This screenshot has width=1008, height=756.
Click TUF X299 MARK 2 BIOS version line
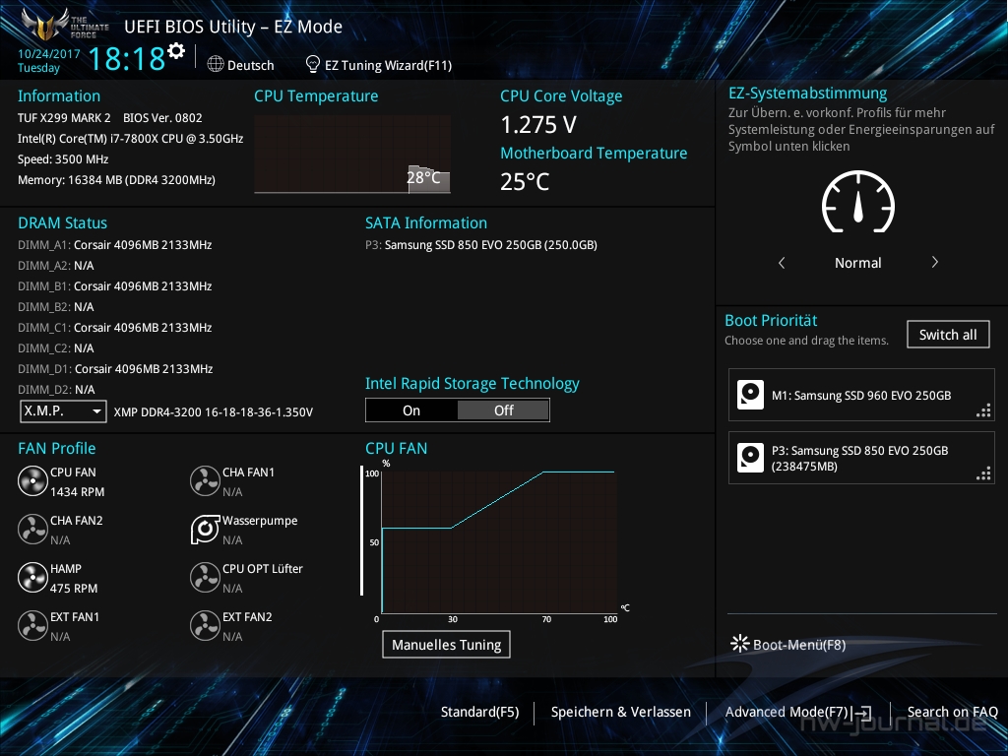pyautogui.click(x=110, y=118)
